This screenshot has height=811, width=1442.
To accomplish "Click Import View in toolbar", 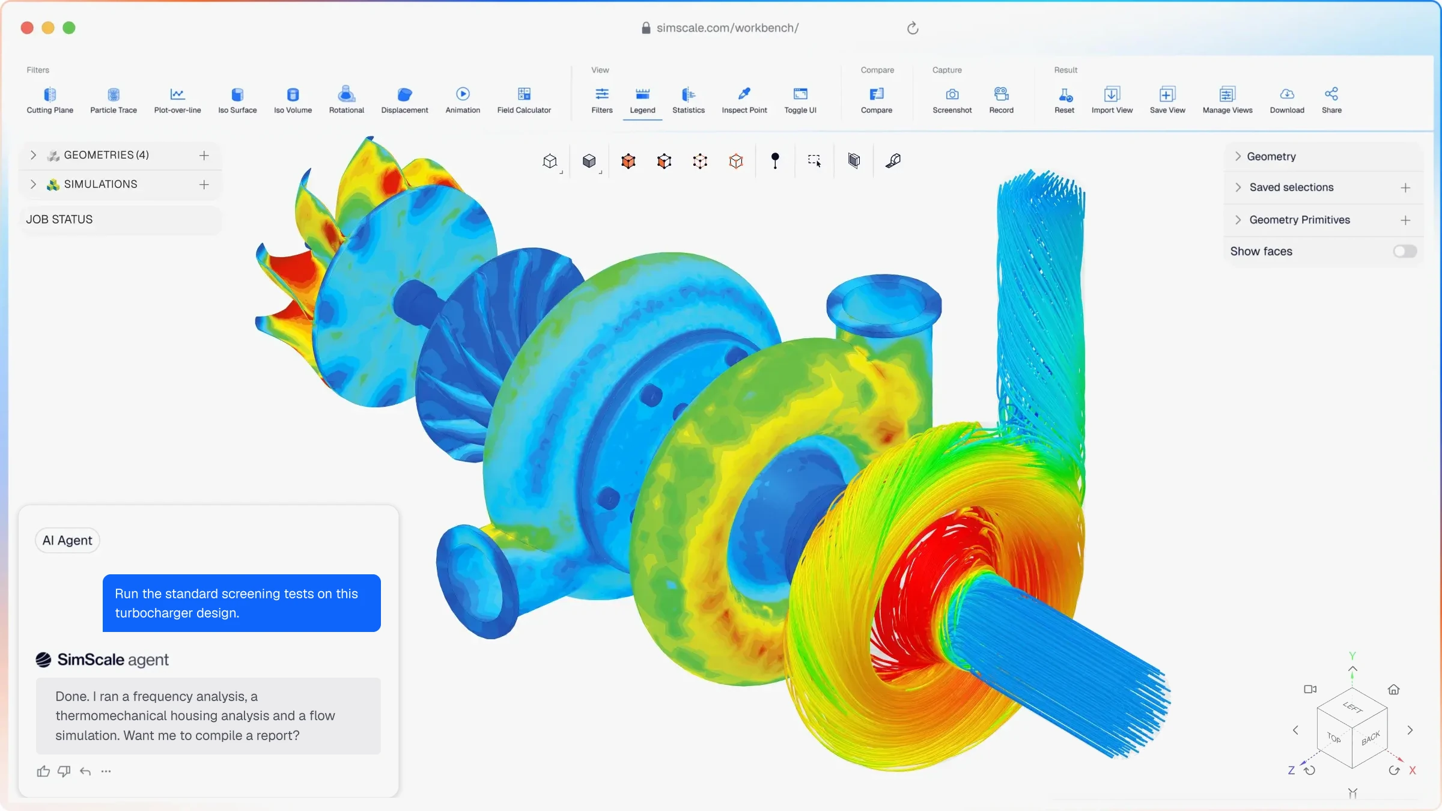I will pos(1112,100).
